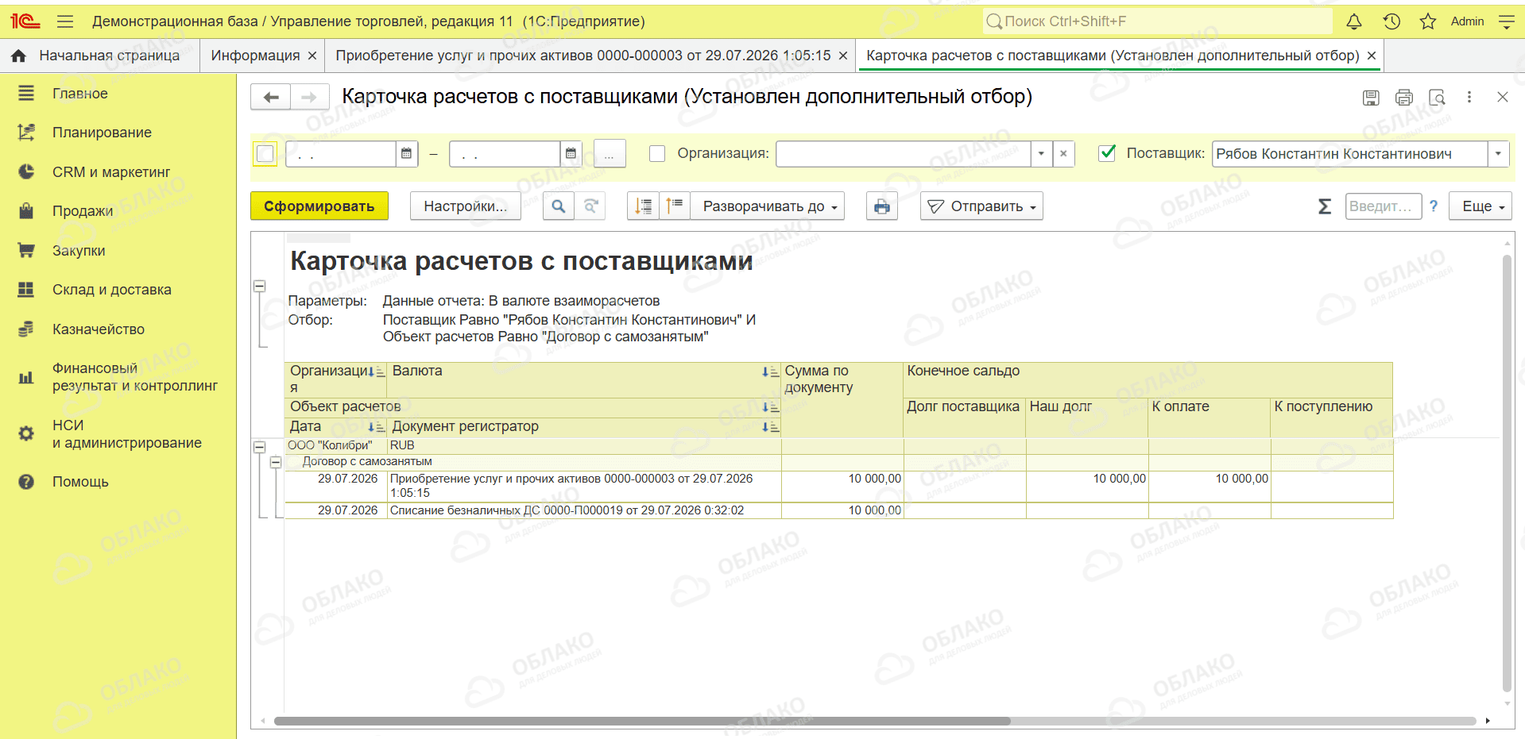1525x739 pixels.
Task: Click the Введит... sum input field
Action: point(1384,206)
